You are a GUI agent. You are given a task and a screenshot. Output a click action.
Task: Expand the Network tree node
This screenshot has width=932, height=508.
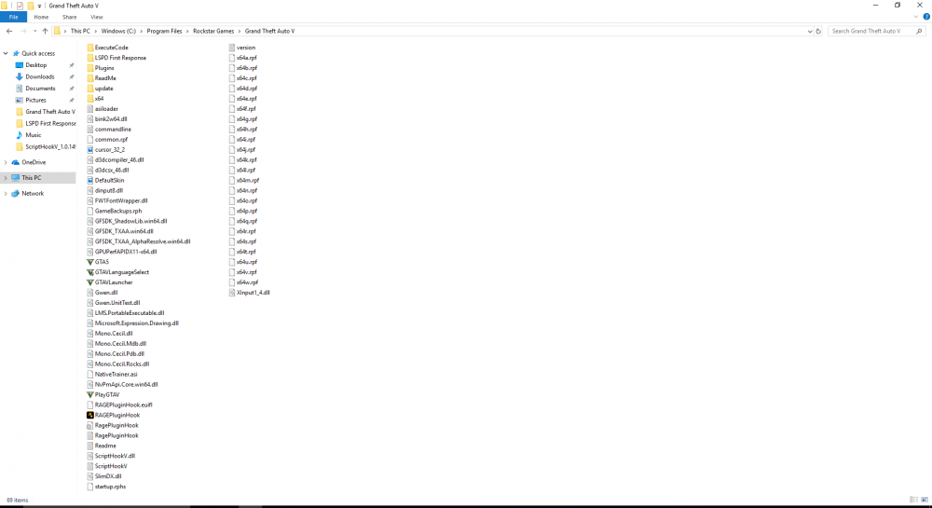point(6,193)
